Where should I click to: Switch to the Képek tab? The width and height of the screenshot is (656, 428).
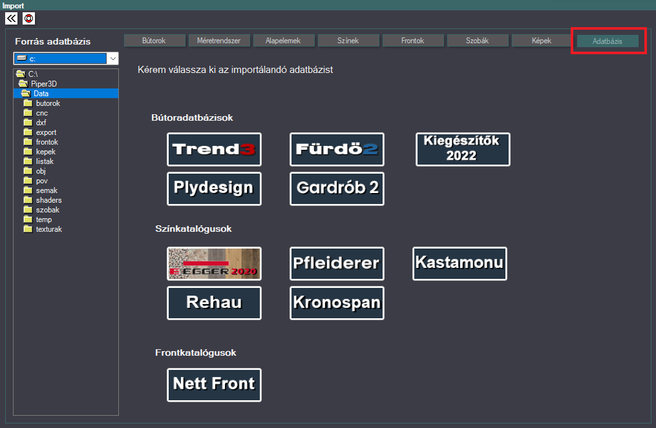click(x=542, y=41)
